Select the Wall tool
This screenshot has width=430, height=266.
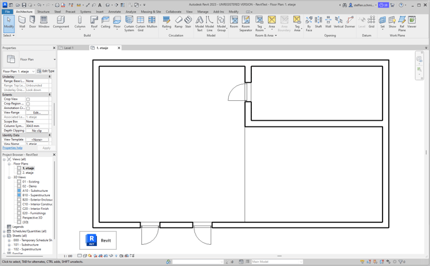click(x=22, y=22)
